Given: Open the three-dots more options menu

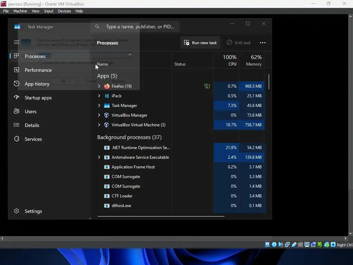Looking at the screenshot, I should click(262, 42).
